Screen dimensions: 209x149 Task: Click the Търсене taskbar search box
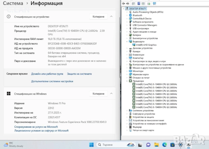[x=116, y=145]
